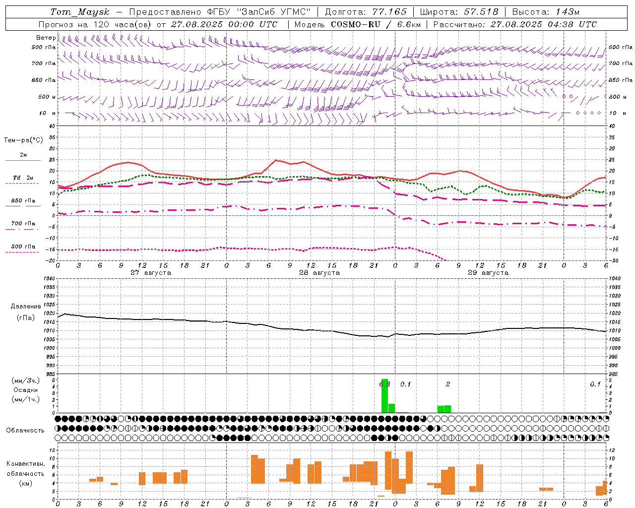This screenshot has height=508, width=635.
Task: Click the '500 гПа' temperature legend entry
Action: pyautogui.click(x=23, y=247)
